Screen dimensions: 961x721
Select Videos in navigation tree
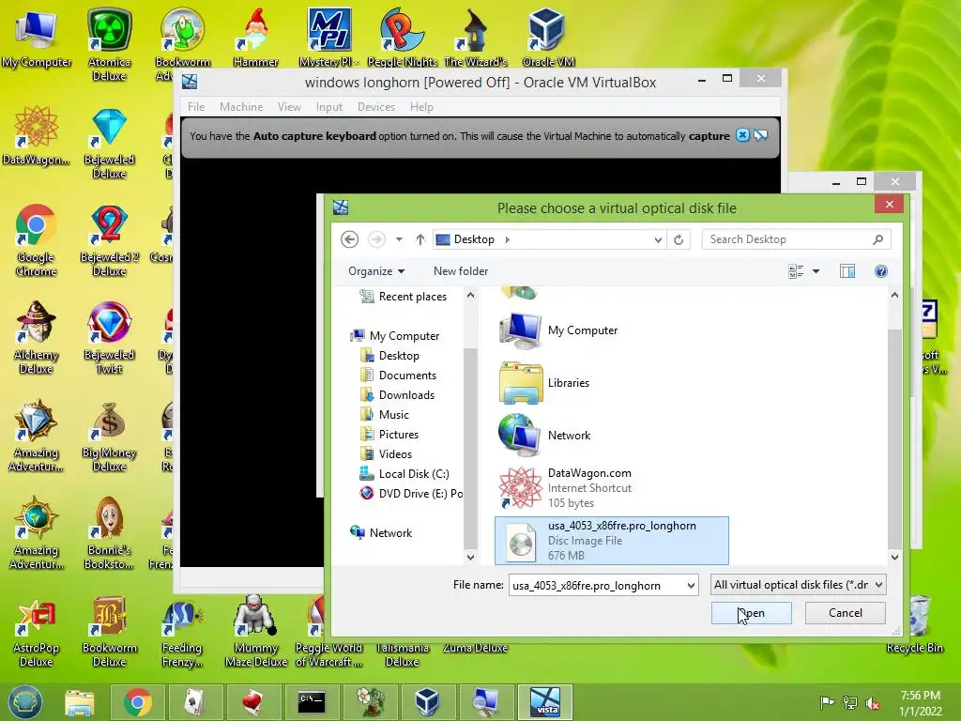[386, 453]
